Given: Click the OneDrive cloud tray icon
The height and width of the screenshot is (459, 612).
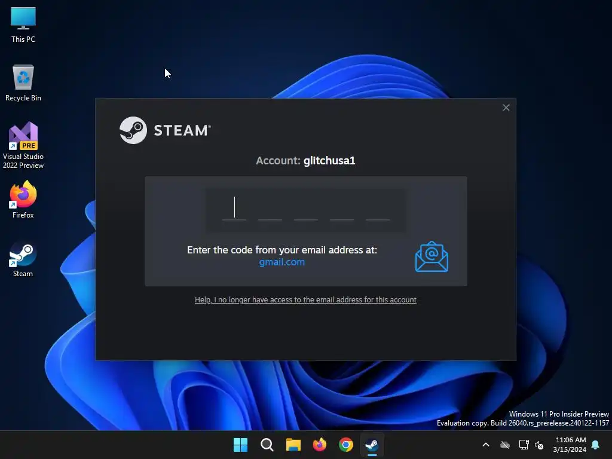Looking at the screenshot, I should click(505, 445).
